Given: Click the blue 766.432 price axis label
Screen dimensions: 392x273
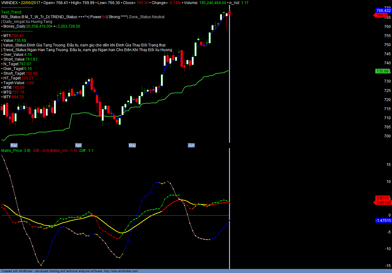Looking at the screenshot, I should click(x=383, y=11).
